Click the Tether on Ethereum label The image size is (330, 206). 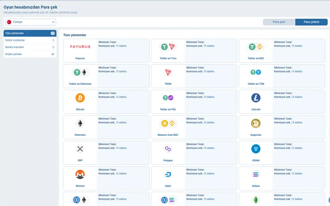coord(80,84)
